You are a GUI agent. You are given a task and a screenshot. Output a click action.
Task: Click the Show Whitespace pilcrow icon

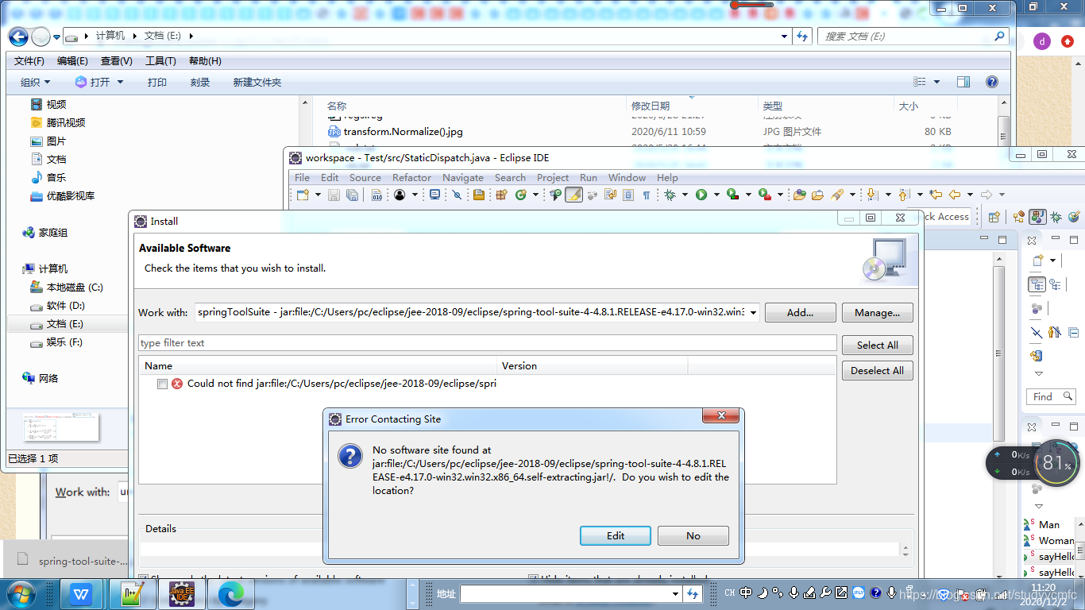(x=646, y=195)
